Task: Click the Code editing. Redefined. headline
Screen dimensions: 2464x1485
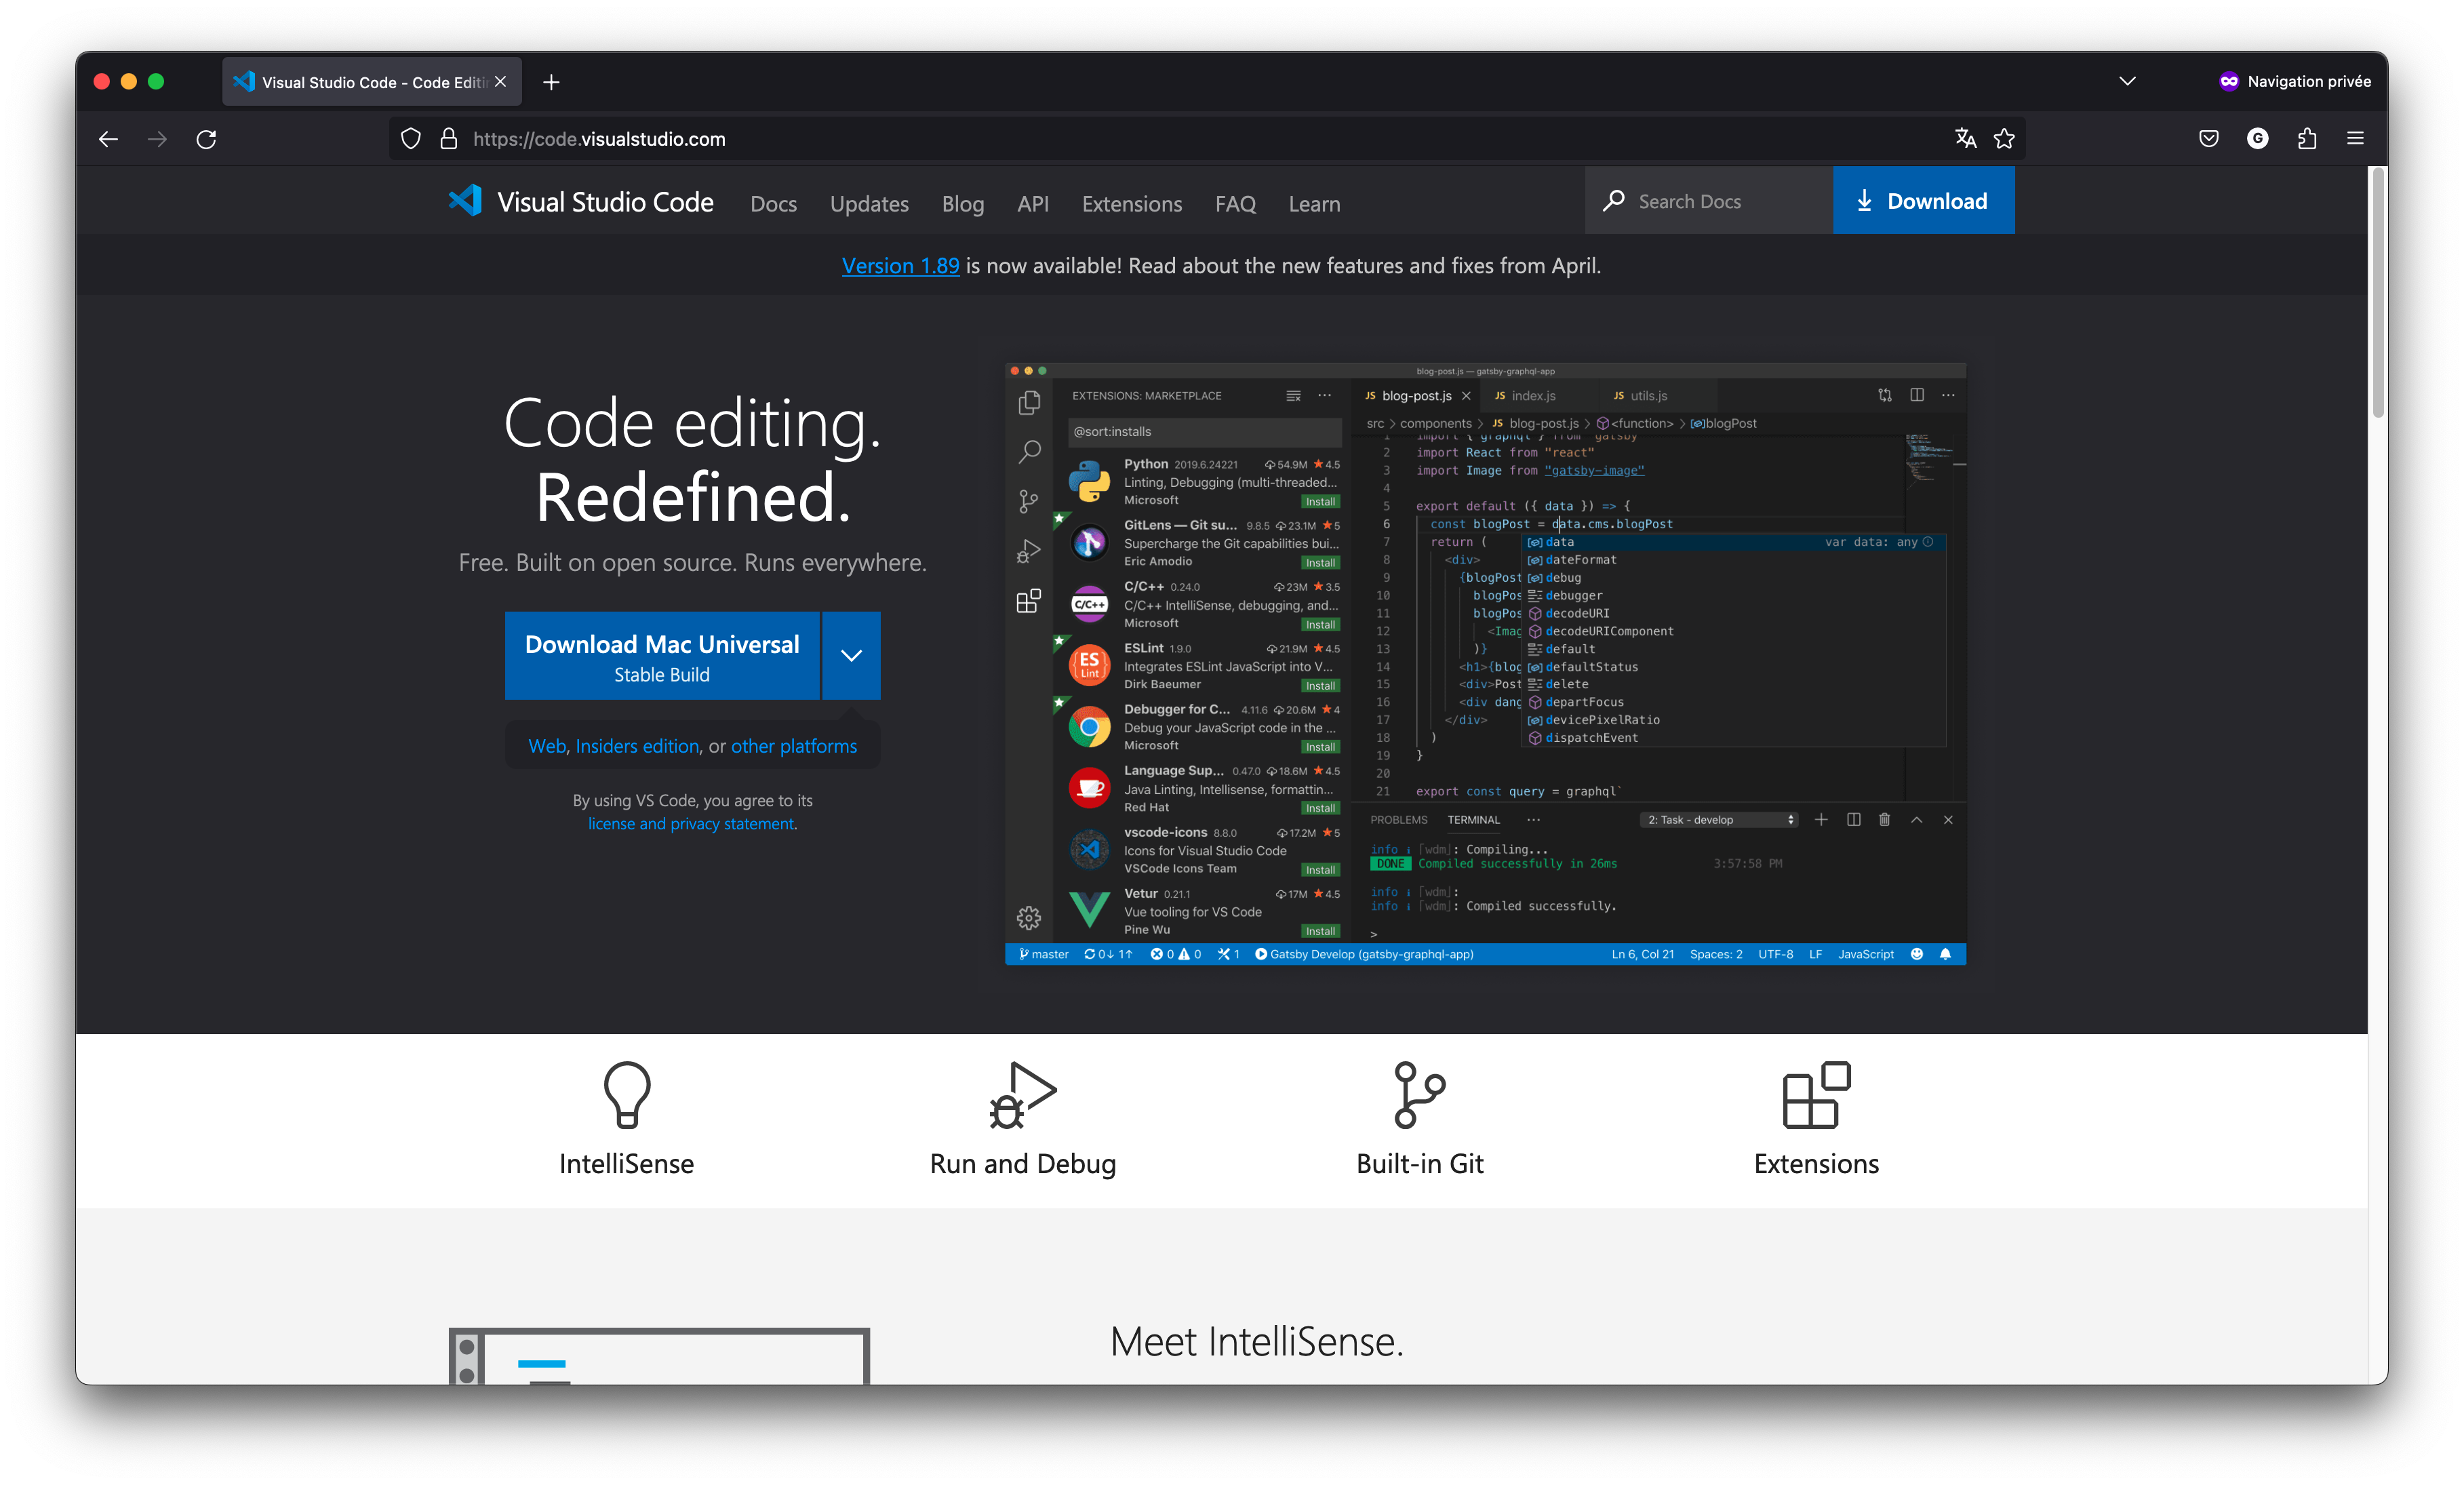Action: (692, 460)
